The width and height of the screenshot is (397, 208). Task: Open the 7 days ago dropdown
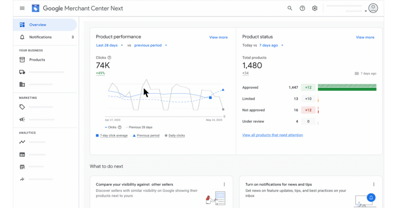click(x=271, y=45)
